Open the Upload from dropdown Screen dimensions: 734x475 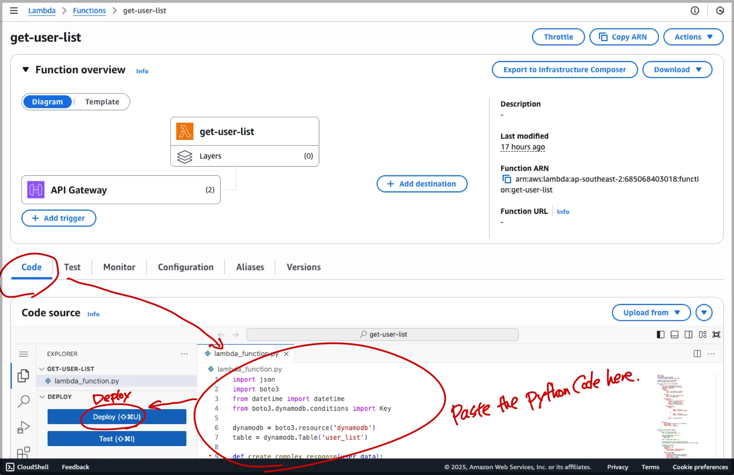click(x=651, y=313)
